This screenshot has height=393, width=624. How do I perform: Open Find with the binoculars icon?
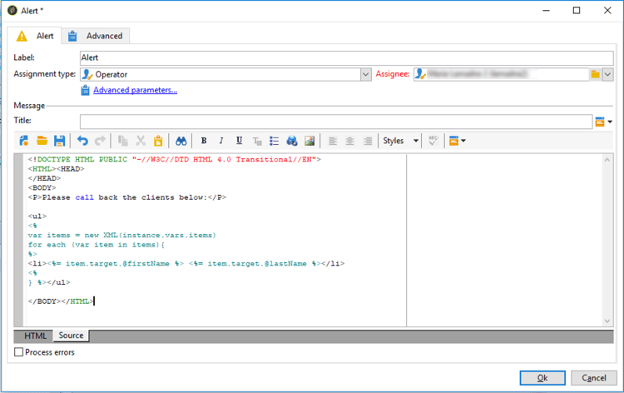click(x=181, y=141)
